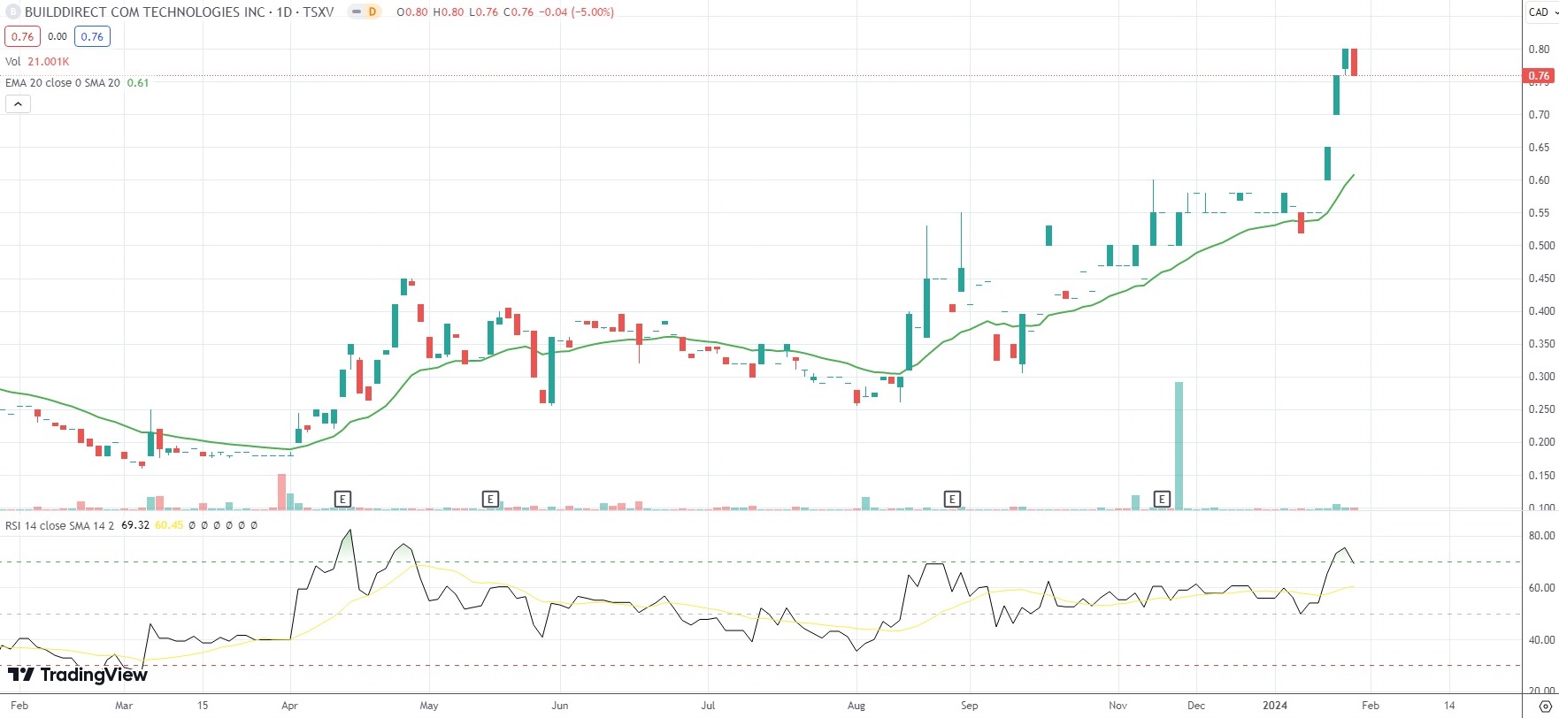The width and height of the screenshot is (1559, 718).
Task: Open the mid-April earnings E marker
Action: point(342,500)
